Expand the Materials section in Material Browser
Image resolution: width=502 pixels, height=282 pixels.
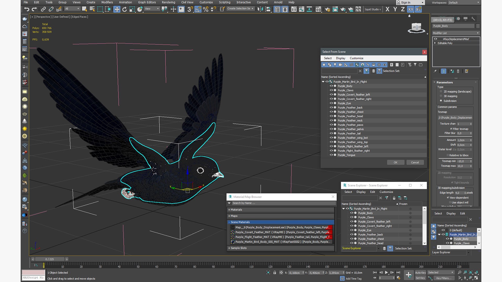tap(281, 210)
